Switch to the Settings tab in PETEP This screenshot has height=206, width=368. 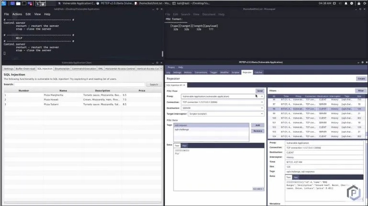[x=177, y=73]
